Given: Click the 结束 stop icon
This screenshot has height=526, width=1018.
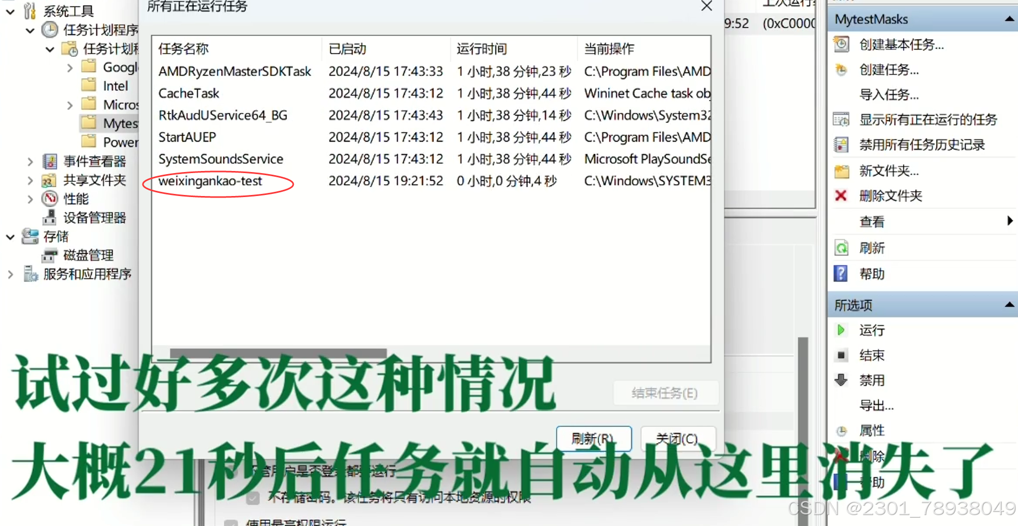Looking at the screenshot, I should coord(841,355).
